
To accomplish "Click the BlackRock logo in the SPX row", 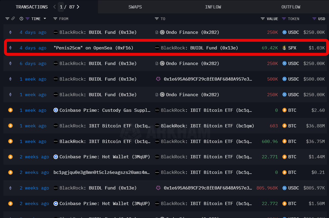I will (x=157, y=48).
